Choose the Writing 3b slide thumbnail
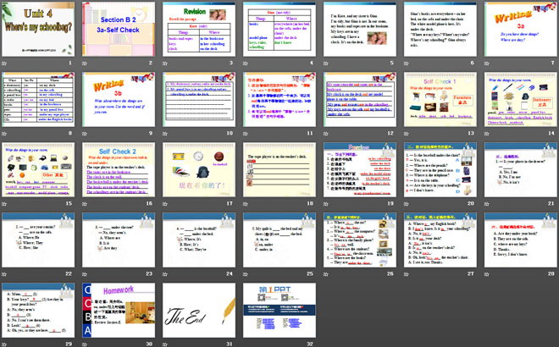The height and width of the screenshot is (347, 559). [119, 99]
